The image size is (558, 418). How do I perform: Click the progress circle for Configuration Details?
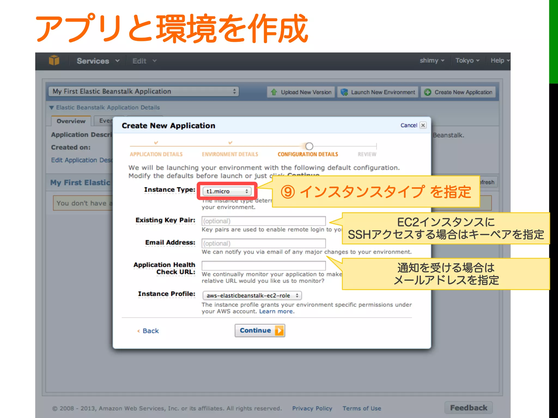click(x=309, y=146)
